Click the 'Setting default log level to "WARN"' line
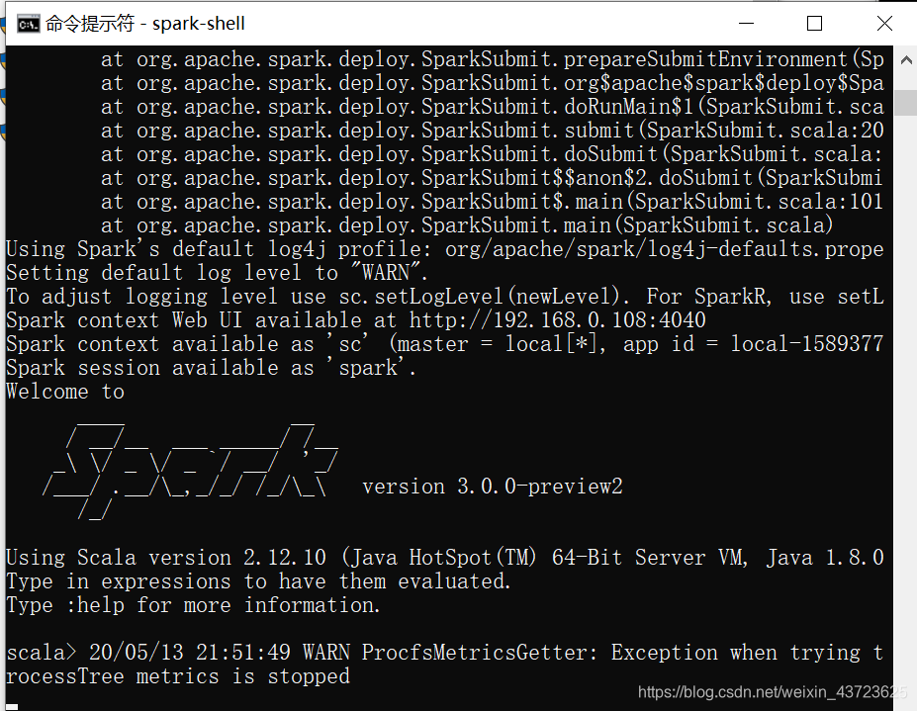917x711 pixels. (217, 273)
